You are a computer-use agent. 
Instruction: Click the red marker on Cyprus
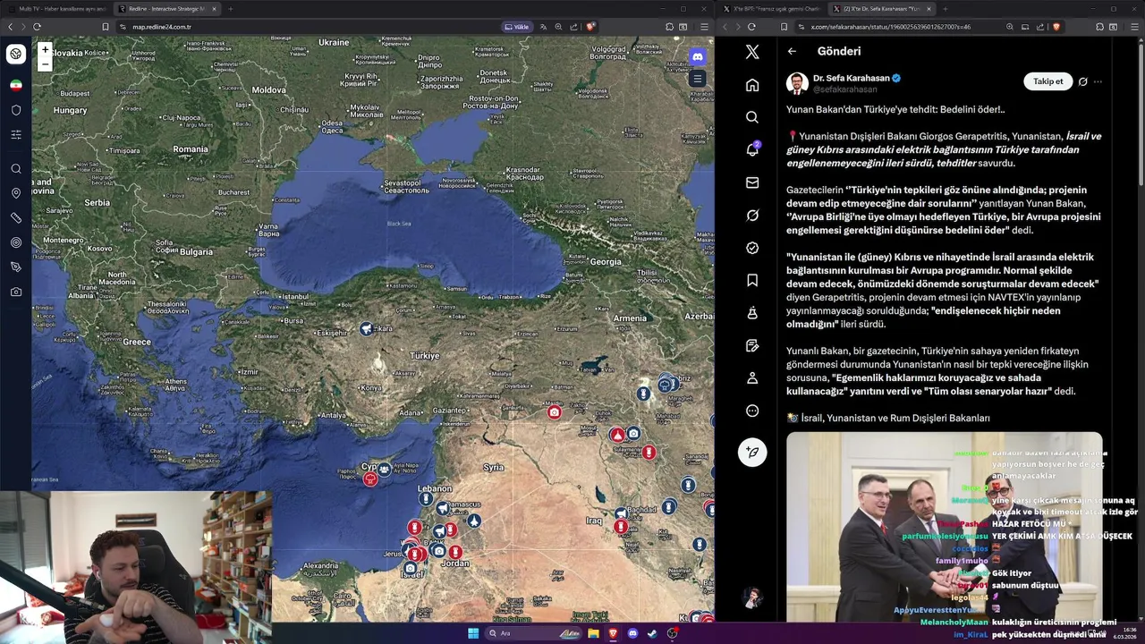(371, 479)
